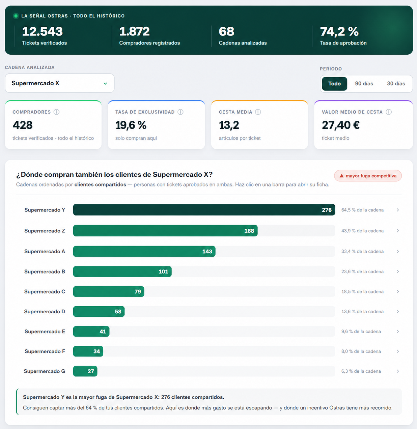Select the Todo period option

click(x=334, y=84)
